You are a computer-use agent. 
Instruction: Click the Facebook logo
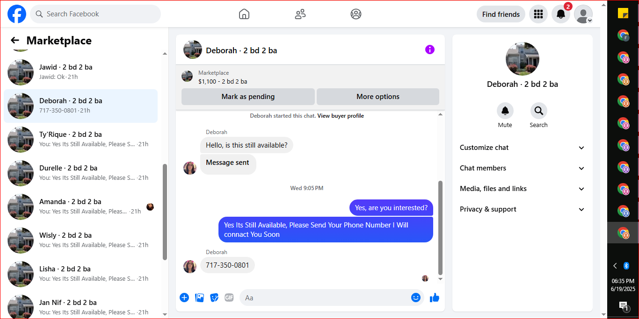(x=17, y=14)
